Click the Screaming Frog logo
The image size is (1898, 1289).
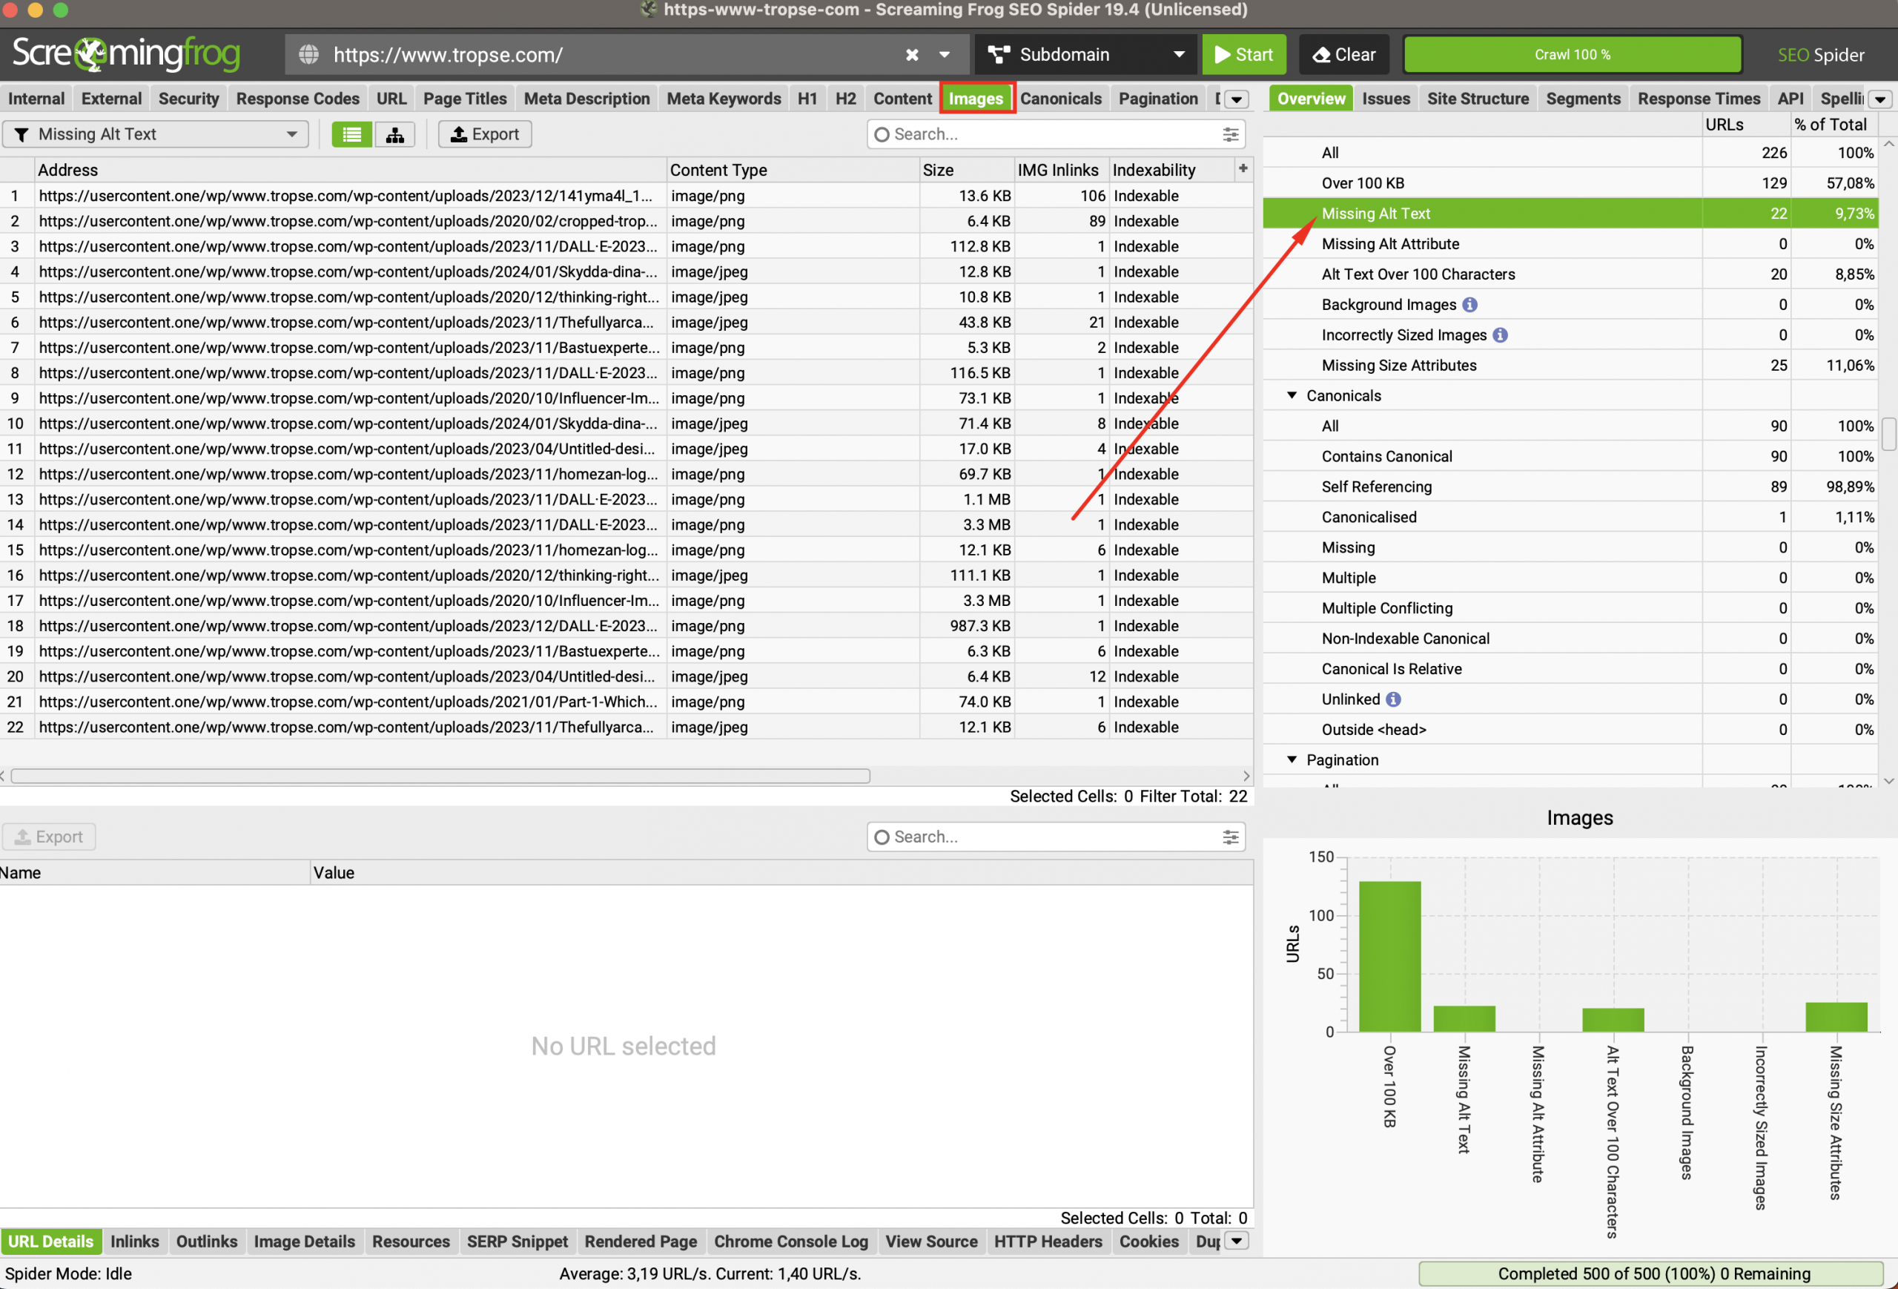(126, 54)
